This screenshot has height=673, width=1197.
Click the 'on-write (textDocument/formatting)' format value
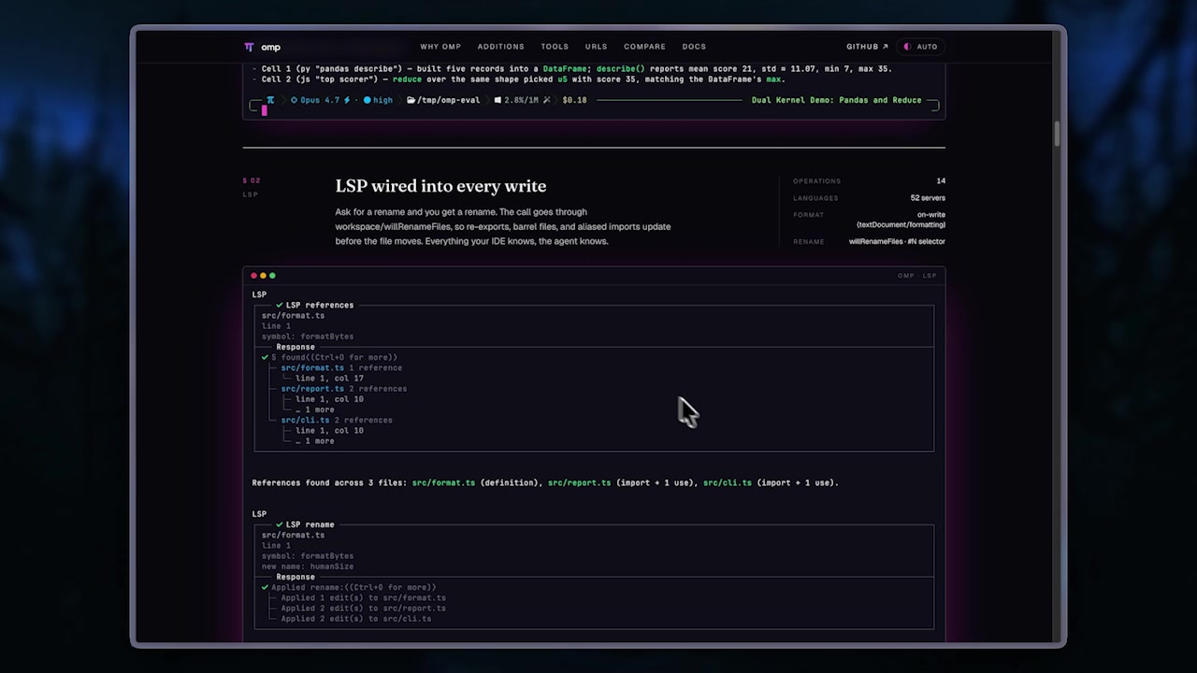pyautogui.click(x=901, y=220)
